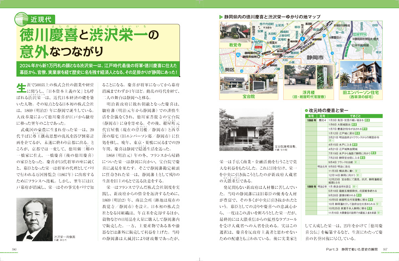Click the green triangle before the map title
The height and width of the screenshot is (261, 399).
(x=221, y=17)
